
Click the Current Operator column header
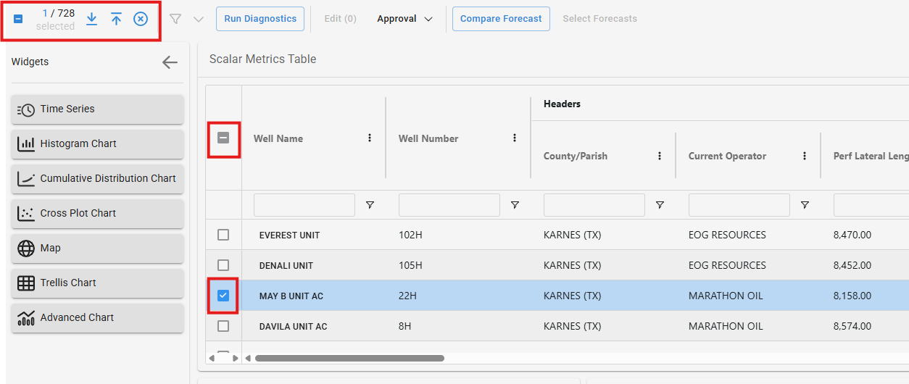coord(727,156)
